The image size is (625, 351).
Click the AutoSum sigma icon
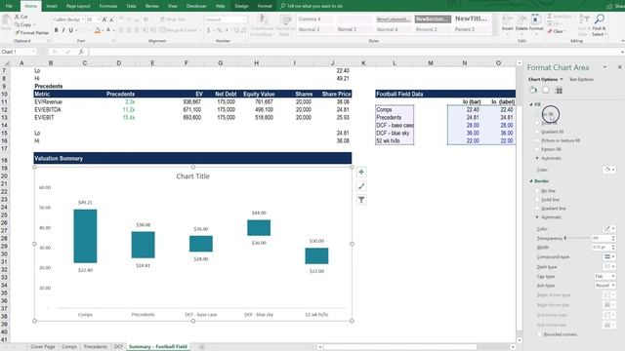click(x=550, y=17)
